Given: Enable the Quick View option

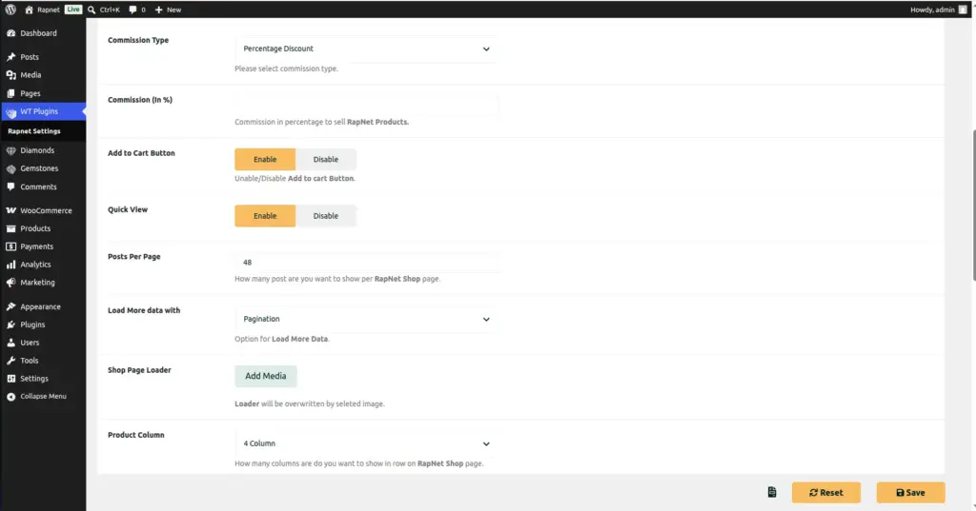Looking at the screenshot, I should pyautogui.click(x=265, y=216).
